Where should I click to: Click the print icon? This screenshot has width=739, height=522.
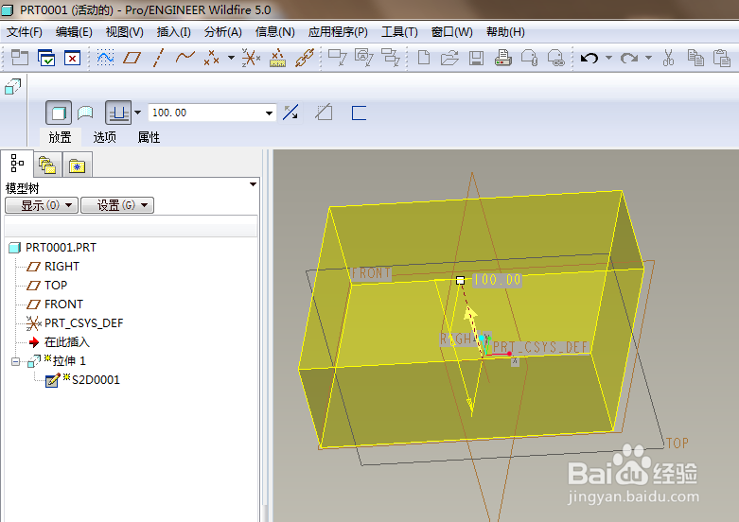click(502, 58)
